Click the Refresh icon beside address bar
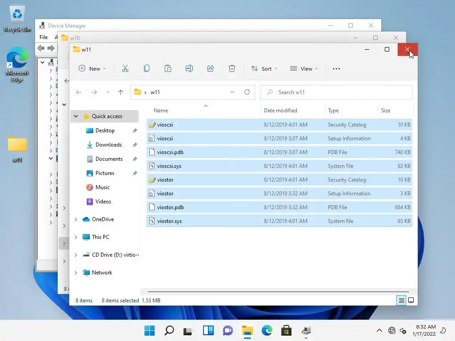The width and height of the screenshot is (455, 341). coord(247,92)
